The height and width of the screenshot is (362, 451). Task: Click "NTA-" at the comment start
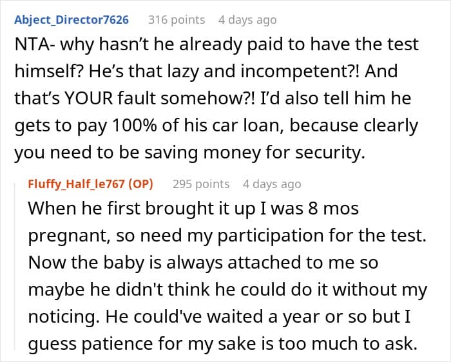(x=32, y=46)
